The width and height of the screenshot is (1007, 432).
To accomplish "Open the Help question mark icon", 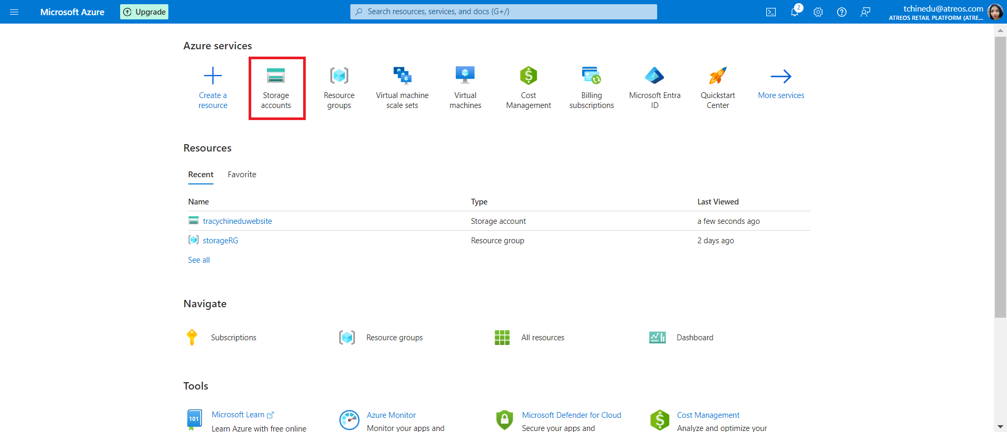I will point(842,12).
